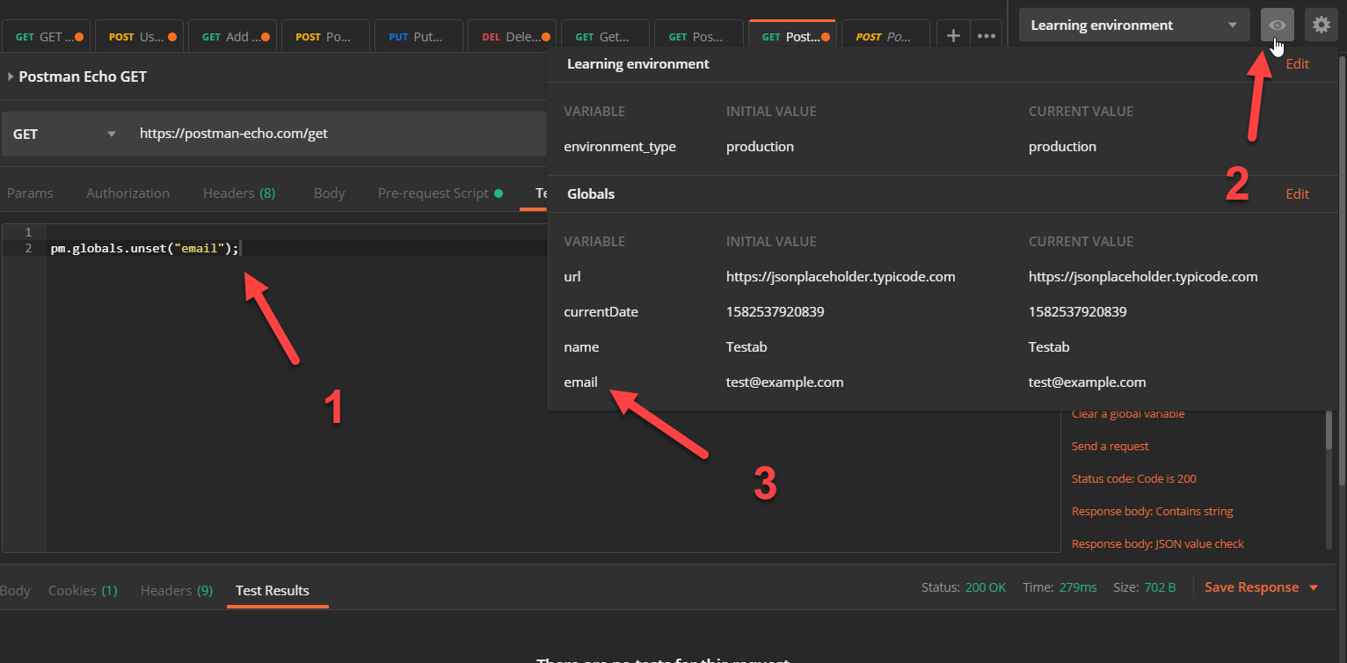
Task: Click initial value of the url variable
Action: pos(841,276)
